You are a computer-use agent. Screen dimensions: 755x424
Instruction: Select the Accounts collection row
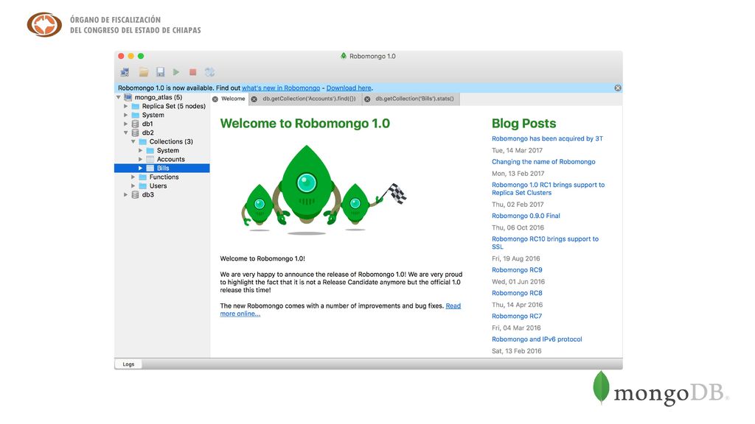click(x=161, y=159)
